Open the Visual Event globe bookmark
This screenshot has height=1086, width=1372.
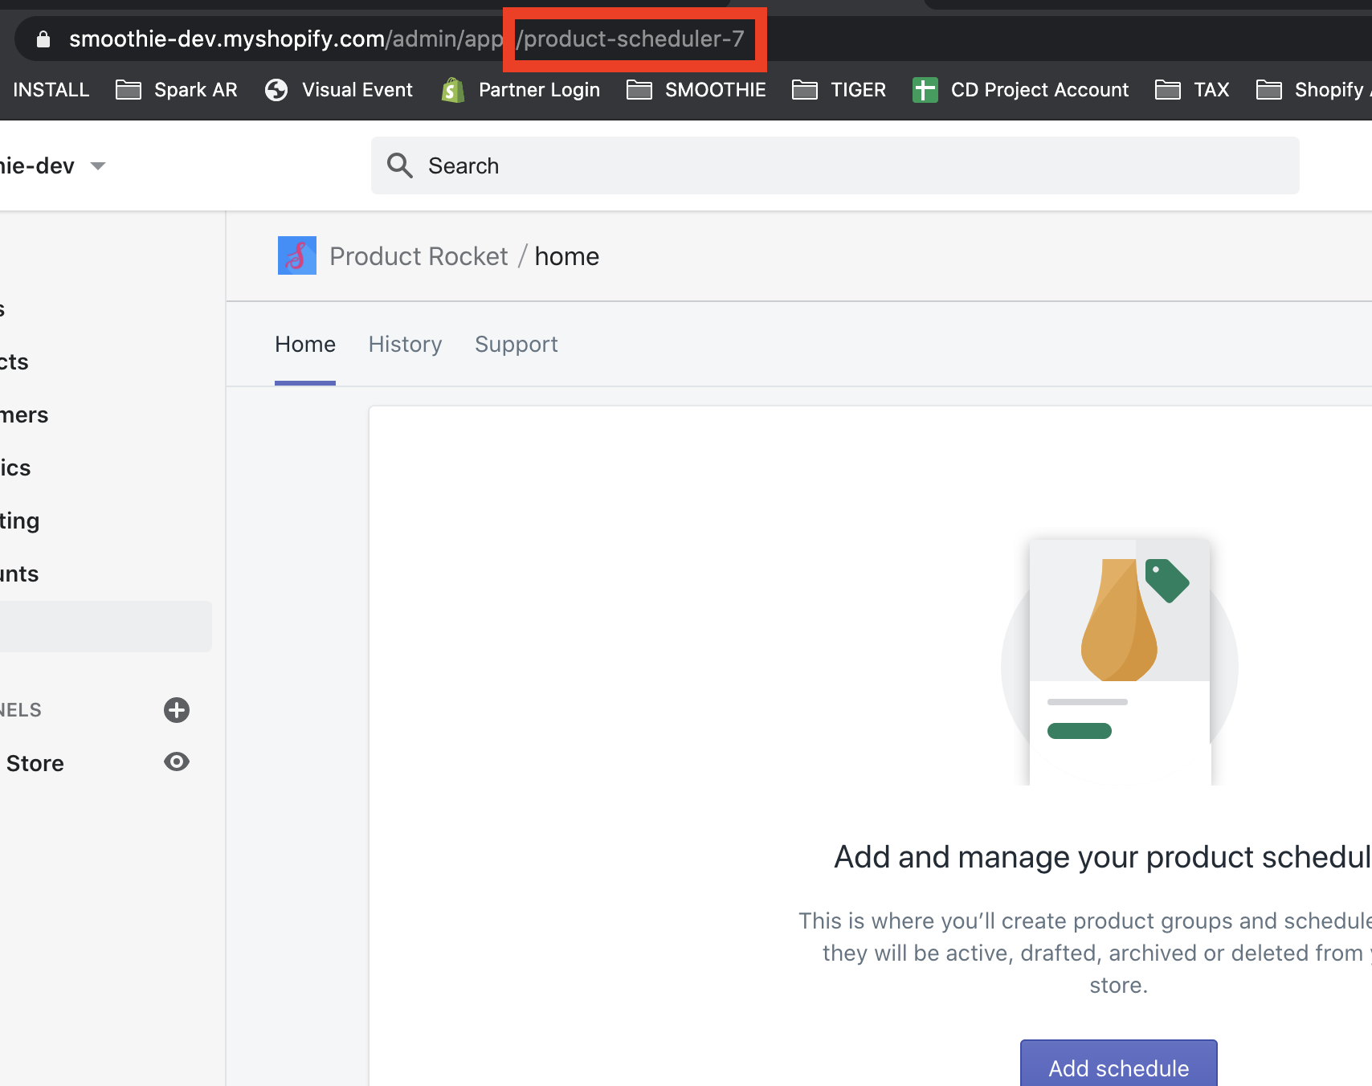338,90
